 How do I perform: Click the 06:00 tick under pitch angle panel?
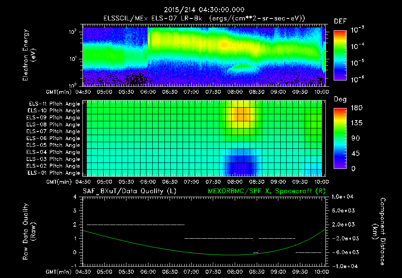click(x=148, y=182)
